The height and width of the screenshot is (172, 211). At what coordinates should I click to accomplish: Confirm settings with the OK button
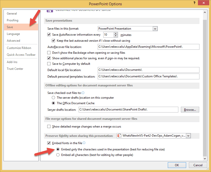tap(177, 165)
